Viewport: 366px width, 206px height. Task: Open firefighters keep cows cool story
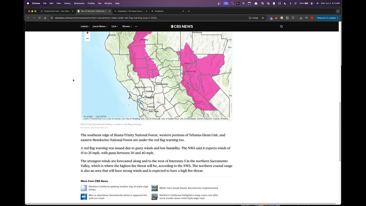[189, 197]
